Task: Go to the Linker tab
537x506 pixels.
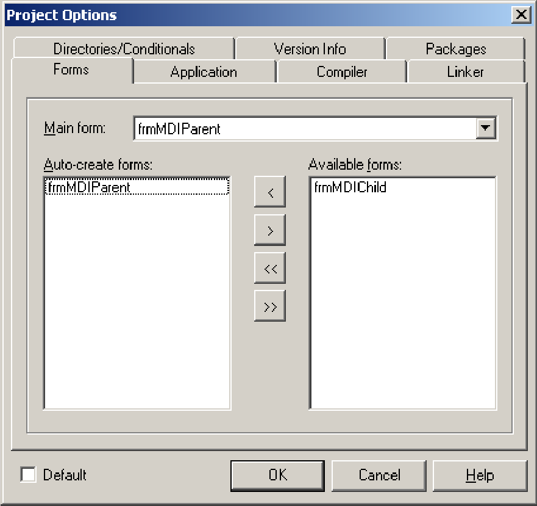Action: coord(466,71)
